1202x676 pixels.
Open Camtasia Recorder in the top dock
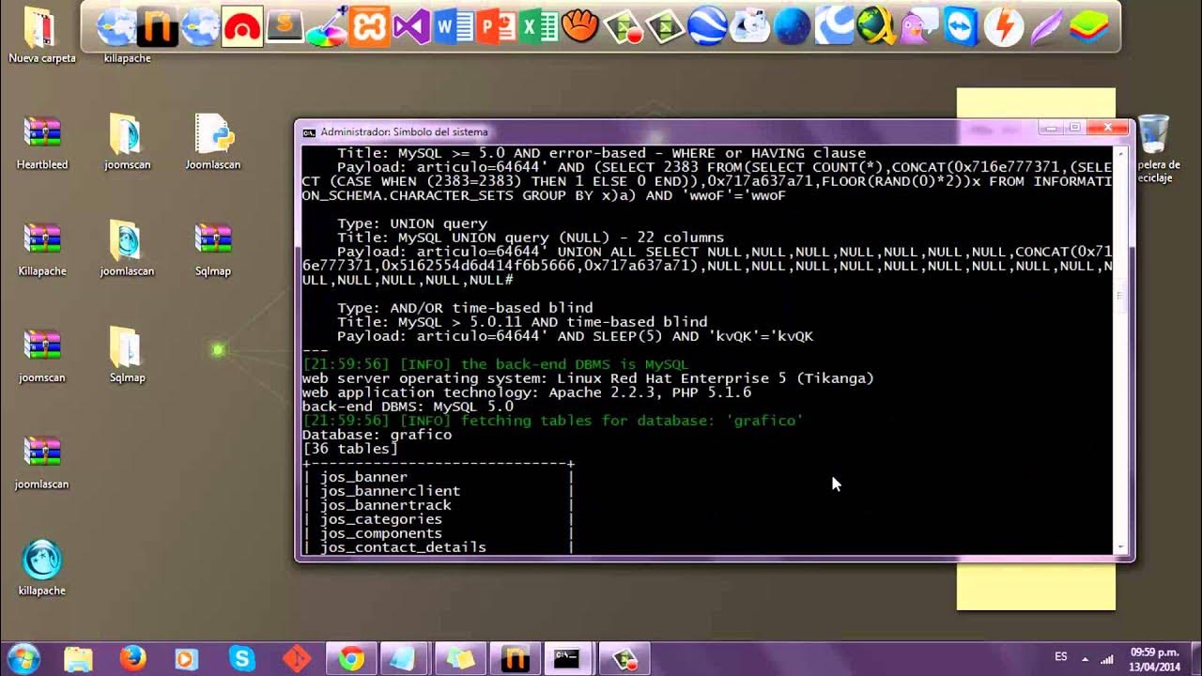point(624,27)
